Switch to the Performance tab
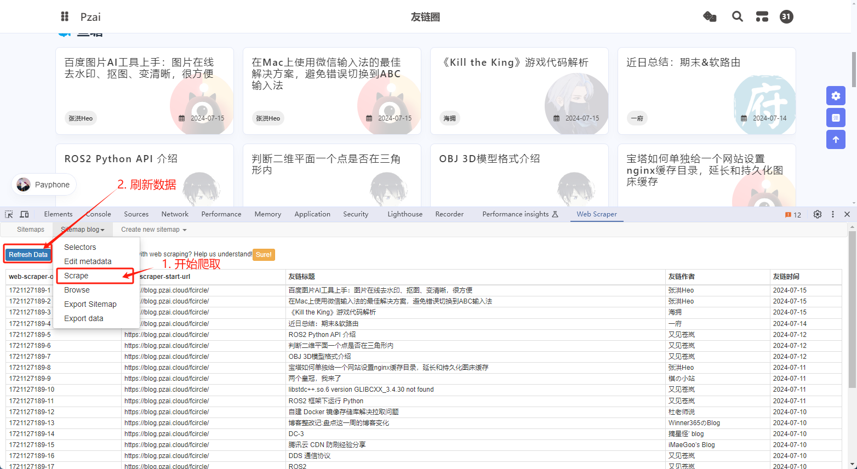The width and height of the screenshot is (857, 469). click(x=221, y=214)
